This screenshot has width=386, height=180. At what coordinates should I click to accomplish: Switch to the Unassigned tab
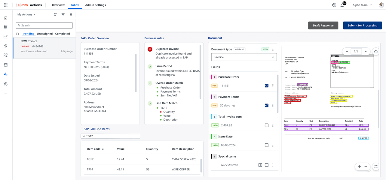45,34
